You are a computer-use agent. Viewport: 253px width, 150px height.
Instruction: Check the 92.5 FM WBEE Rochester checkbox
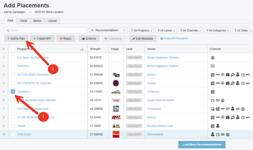coord(13,74)
